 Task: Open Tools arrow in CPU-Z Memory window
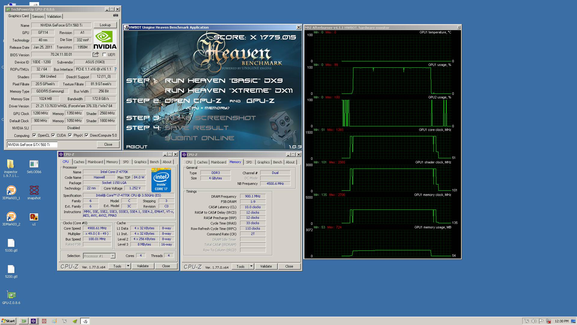[x=252, y=266]
